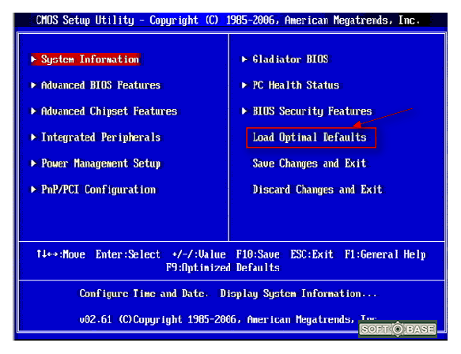Screen dimensions: 461x354
Task: Open Integrated Peripherals menu
Action: tap(101, 137)
